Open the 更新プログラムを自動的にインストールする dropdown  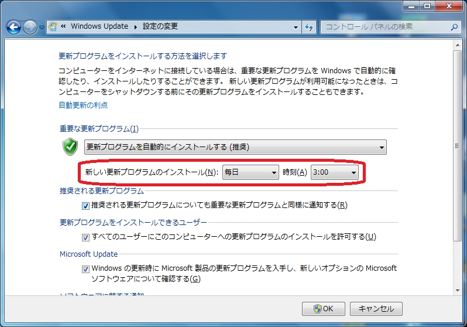pyautogui.click(x=235, y=147)
